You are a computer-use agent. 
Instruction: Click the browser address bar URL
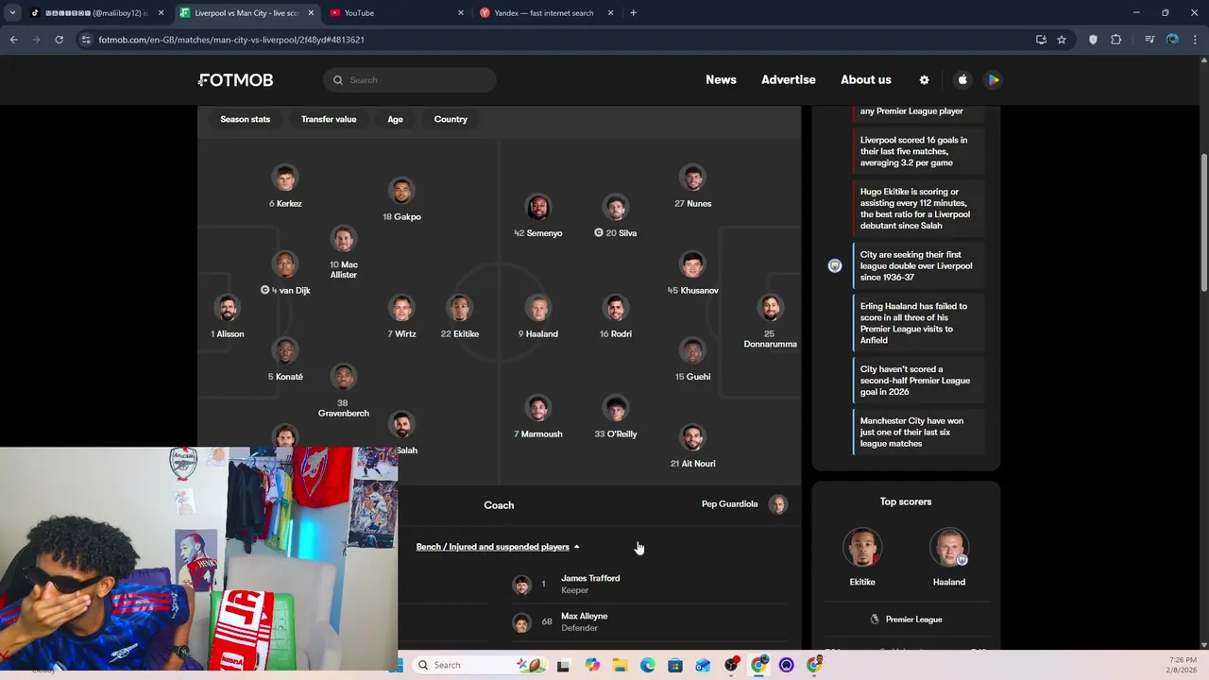point(231,40)
